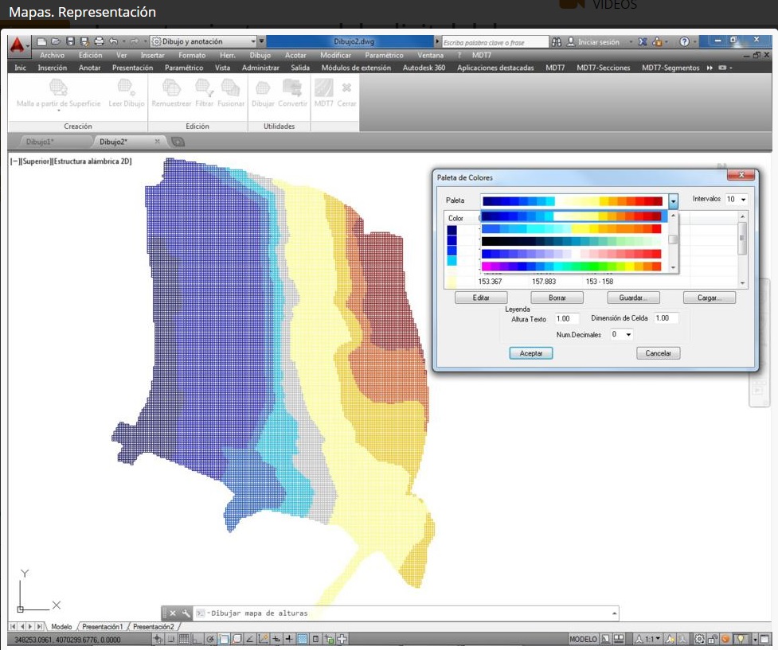The image size is (778, 650).
Task: Click the Altura Texto input field
Action: point(567,318)
